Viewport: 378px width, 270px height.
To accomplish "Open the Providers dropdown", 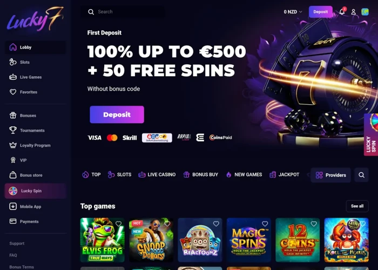I will pos(330,175).
